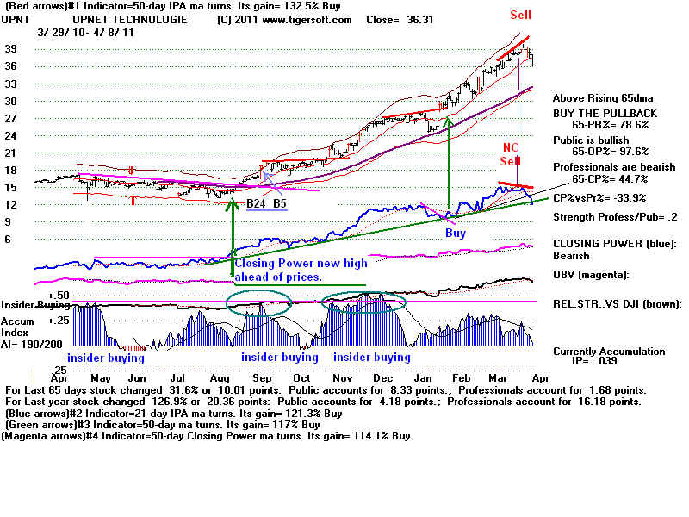Click the Accum Index panel title
Image resolution: width=689 pixels, height=517 pixels.
(x=17, y=327)
